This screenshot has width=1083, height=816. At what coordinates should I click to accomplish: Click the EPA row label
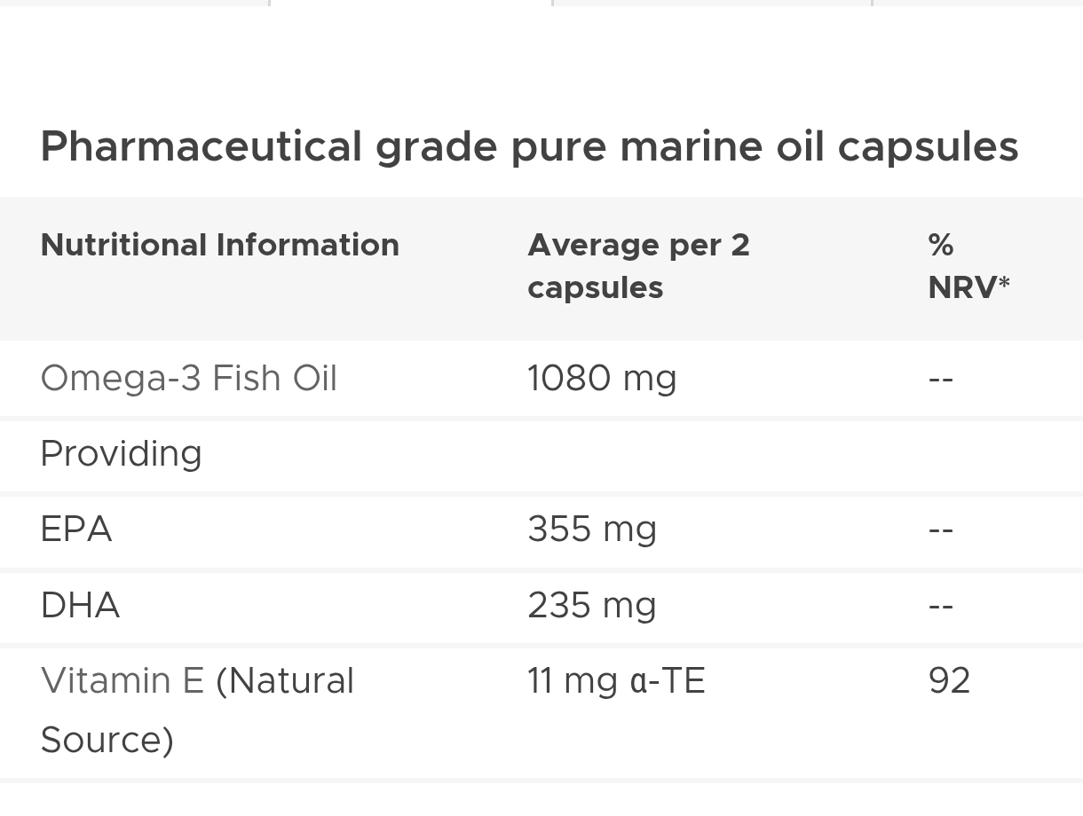point(76,530)
